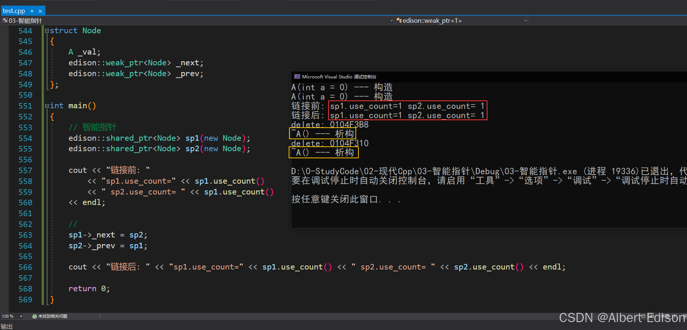Click 'sp2.use_count()' on line 566

(x=489, y=267)
